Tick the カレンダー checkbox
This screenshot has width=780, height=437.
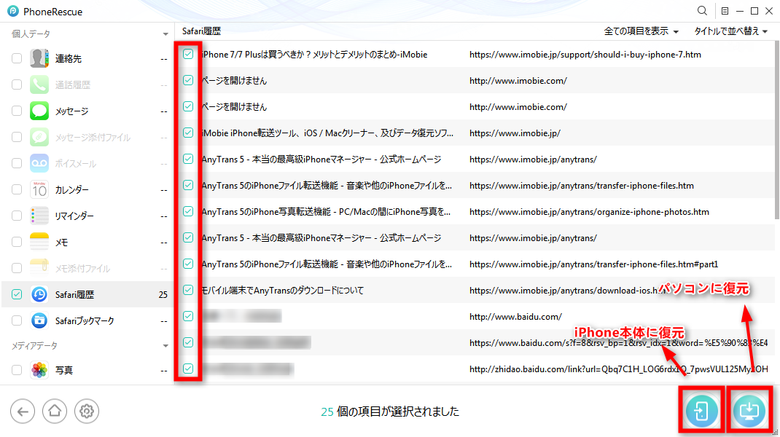pyautogui.click(x=17, y=189)
